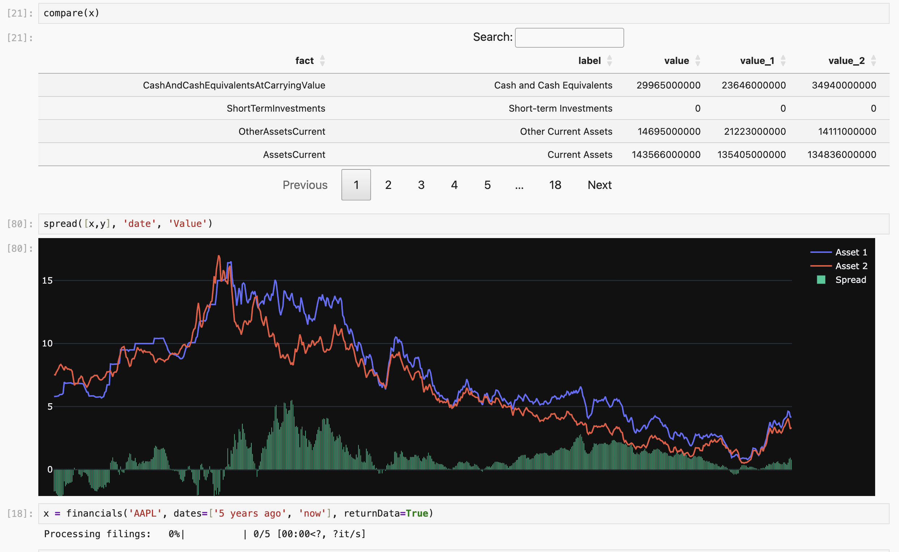Select value_2 134836000000 cell
Screen dimensions: 899x552
842,155
